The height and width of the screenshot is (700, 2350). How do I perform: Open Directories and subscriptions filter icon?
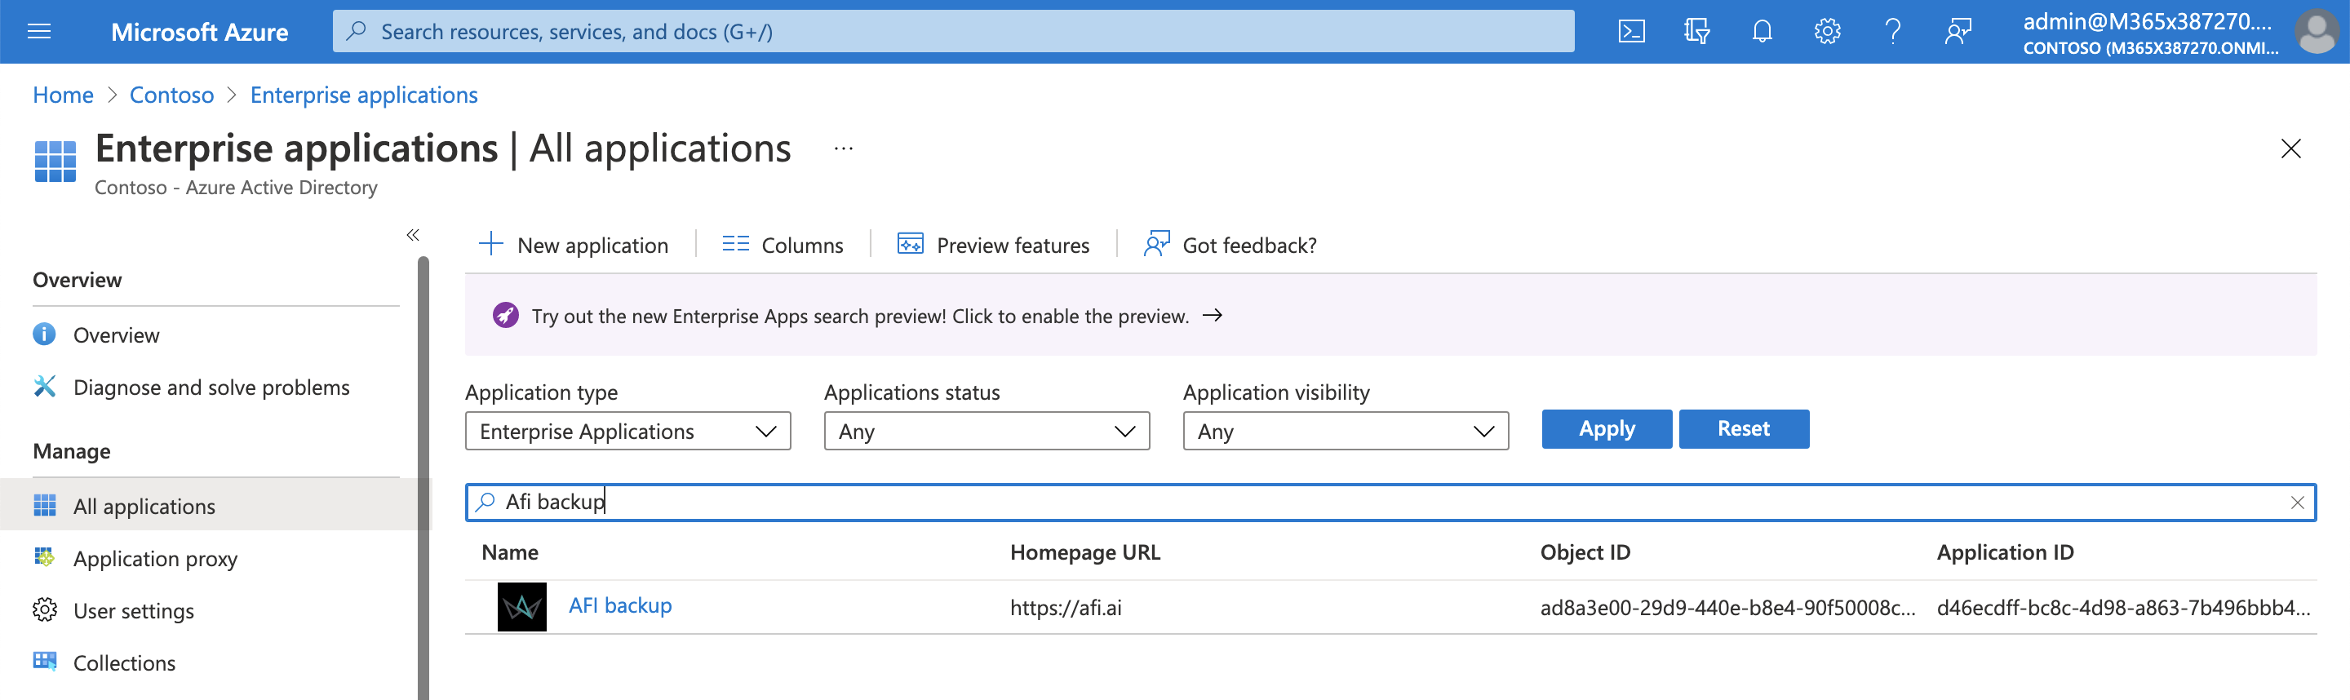1696,32
